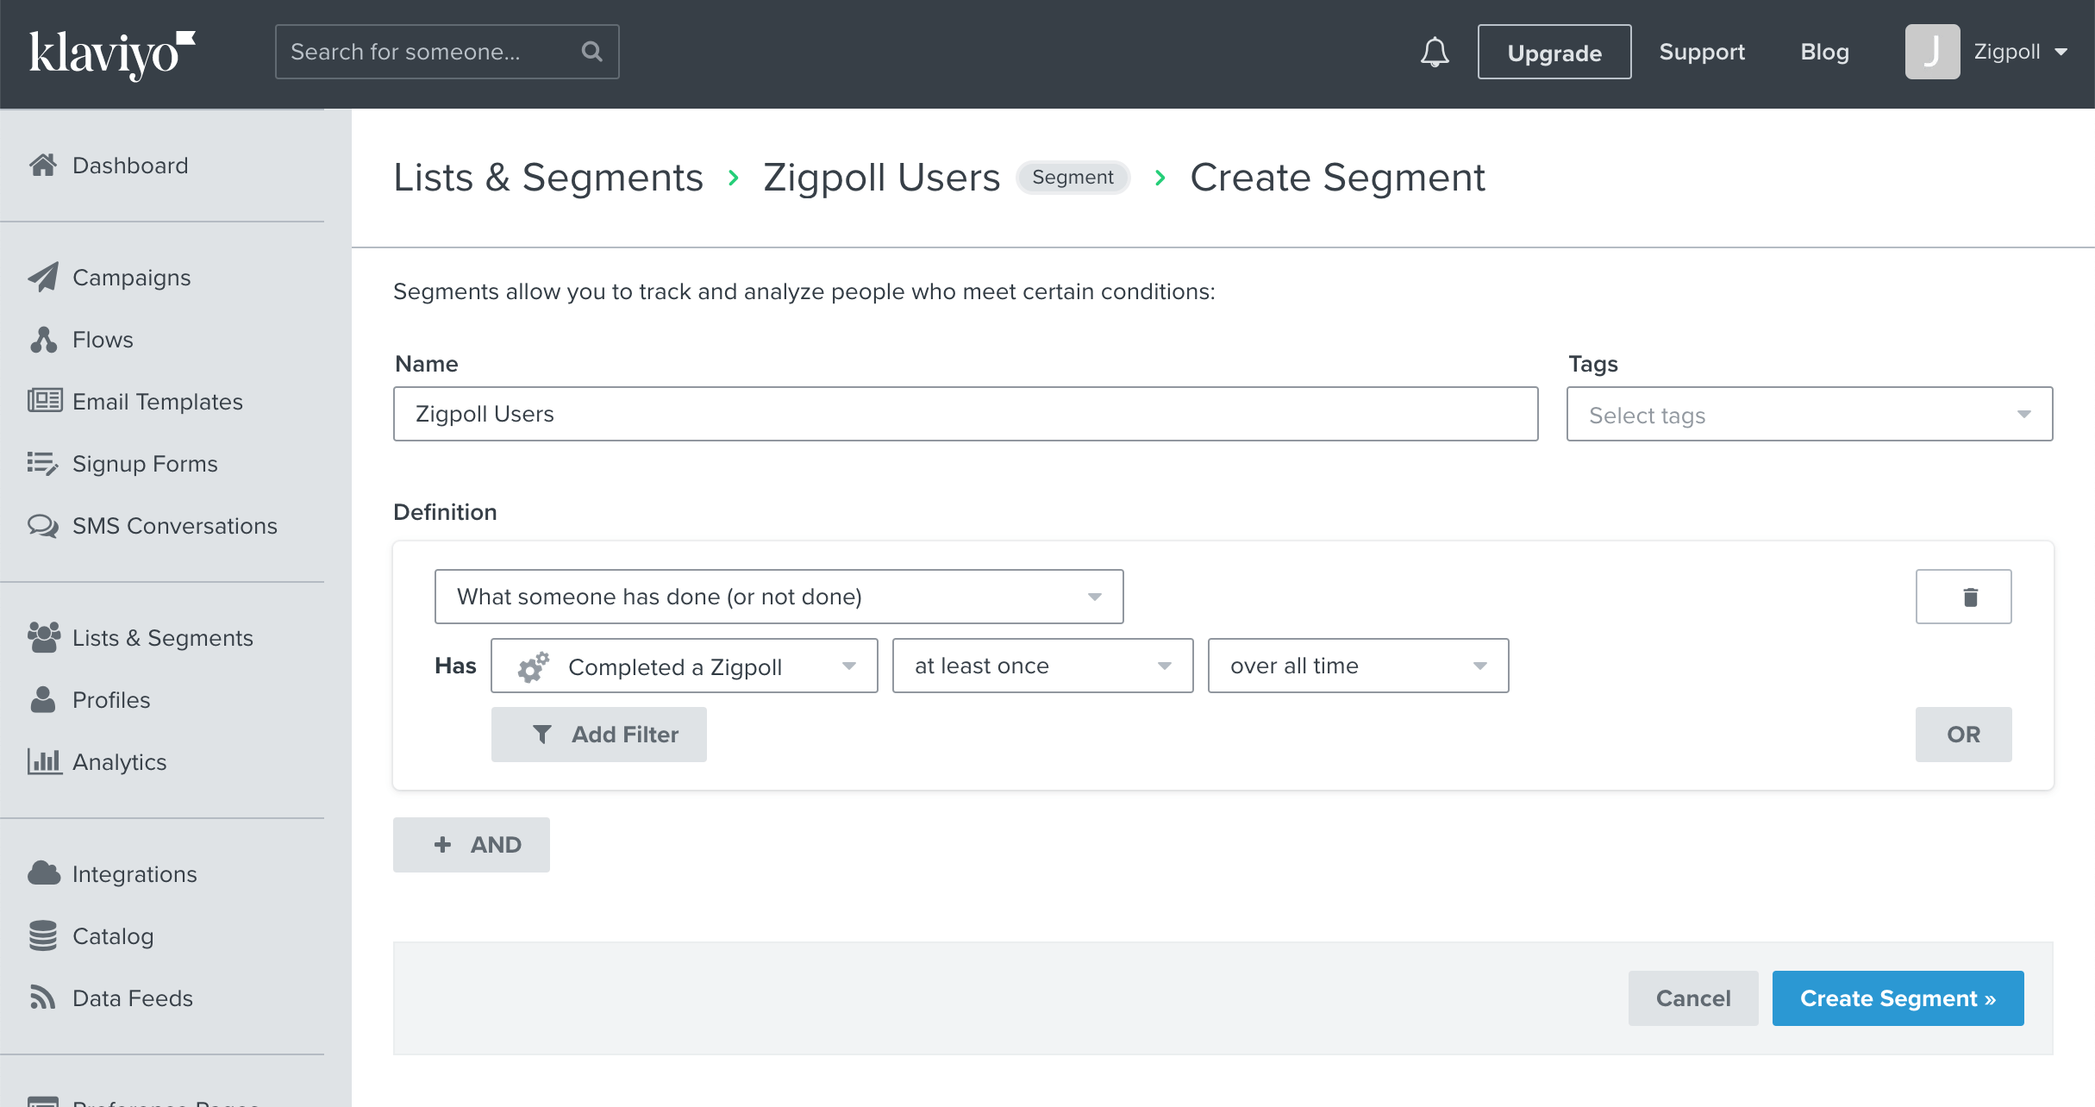Click the Profiles person icon
The width and height of the screenshot is (2095, 1107).
[x=43, y=699]
